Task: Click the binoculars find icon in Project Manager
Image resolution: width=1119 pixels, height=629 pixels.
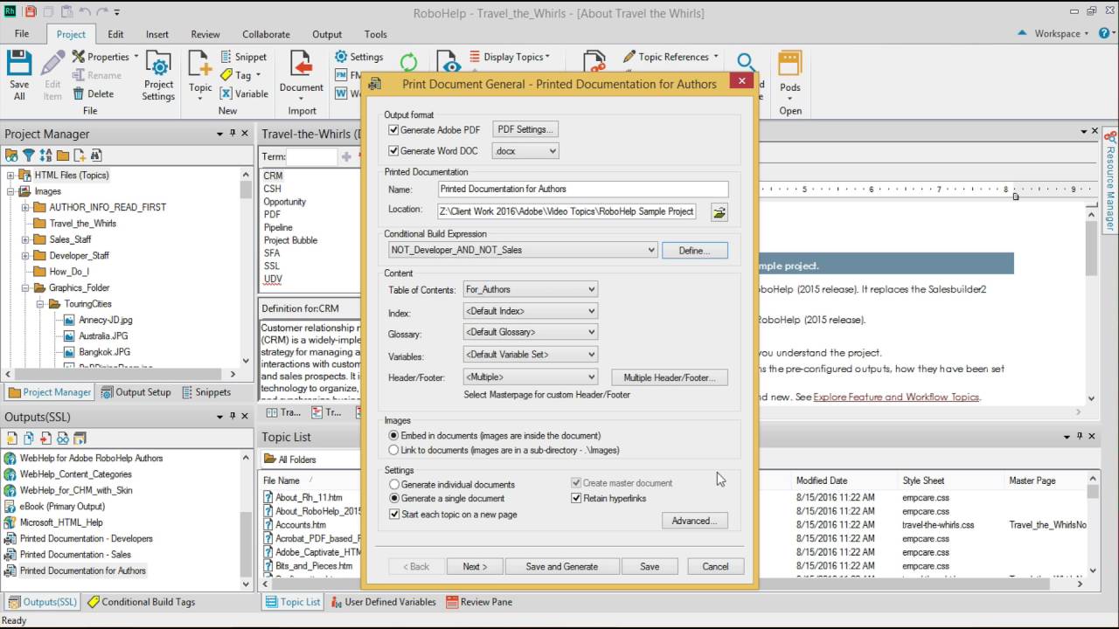Action: click(96, 156)
